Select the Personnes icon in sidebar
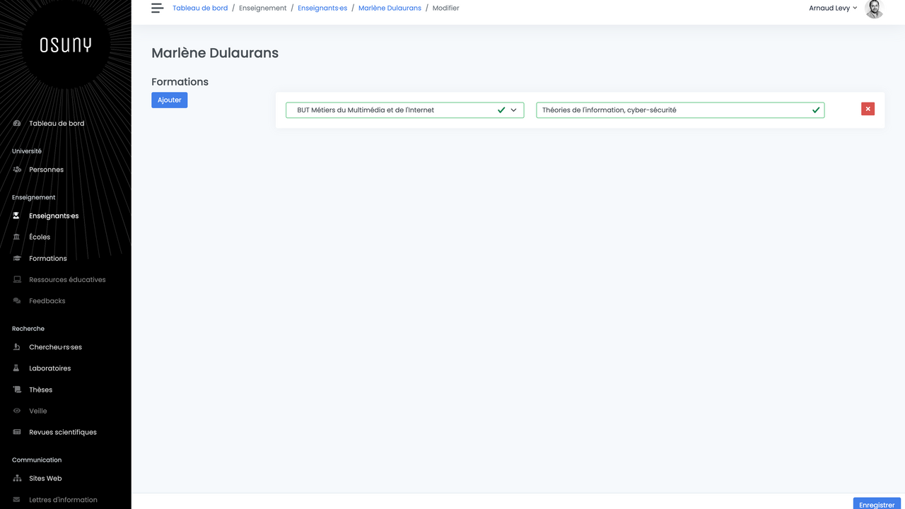The height and width of the screenshot is (509, 905). click(x=16, y=169)
